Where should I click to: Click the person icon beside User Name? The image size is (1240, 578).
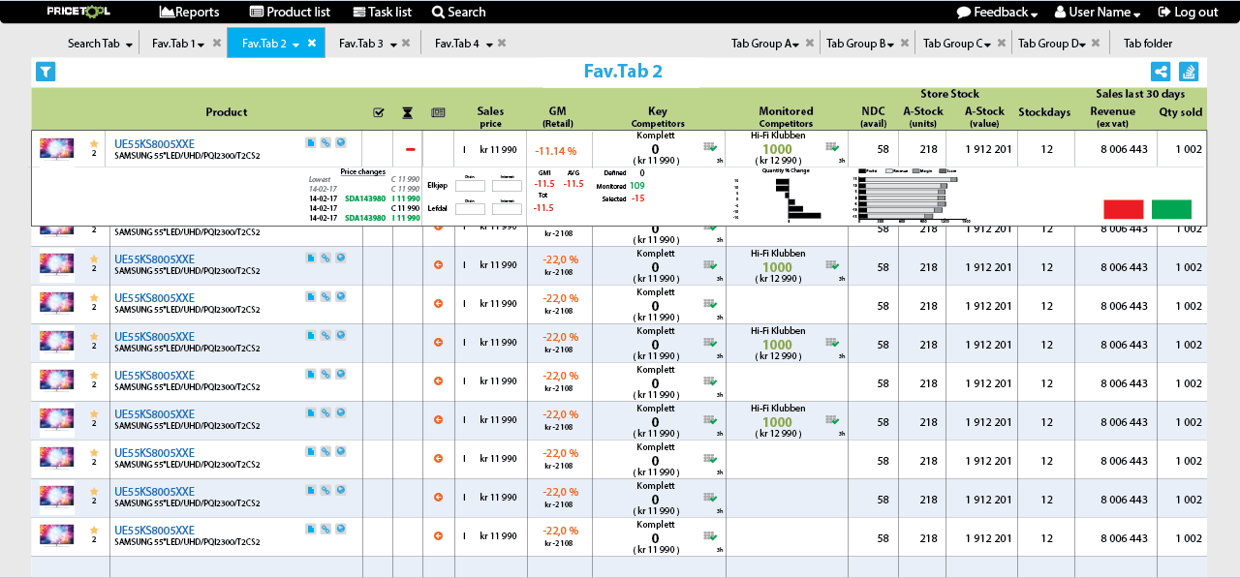tap(1061, 12)
